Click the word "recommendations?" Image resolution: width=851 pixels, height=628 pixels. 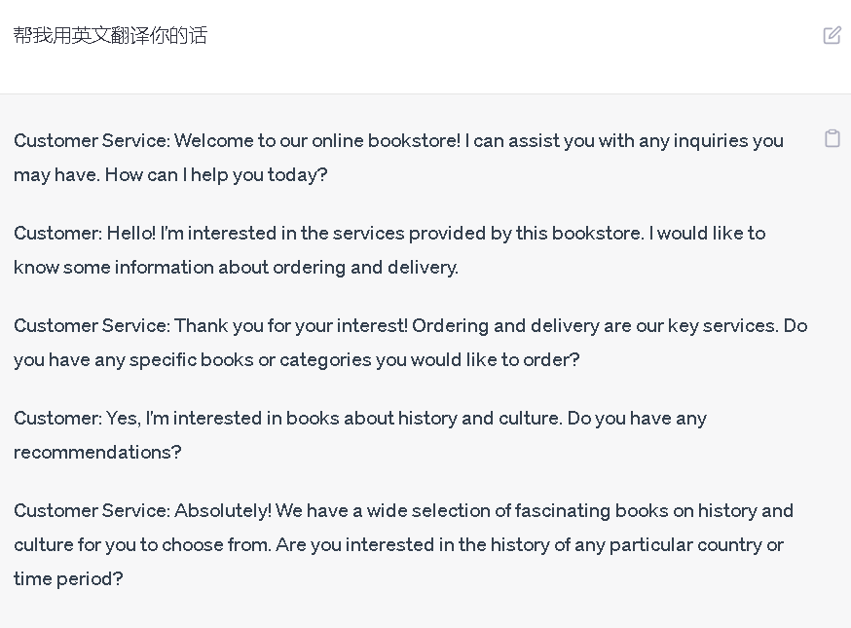[x=97, y=453]
